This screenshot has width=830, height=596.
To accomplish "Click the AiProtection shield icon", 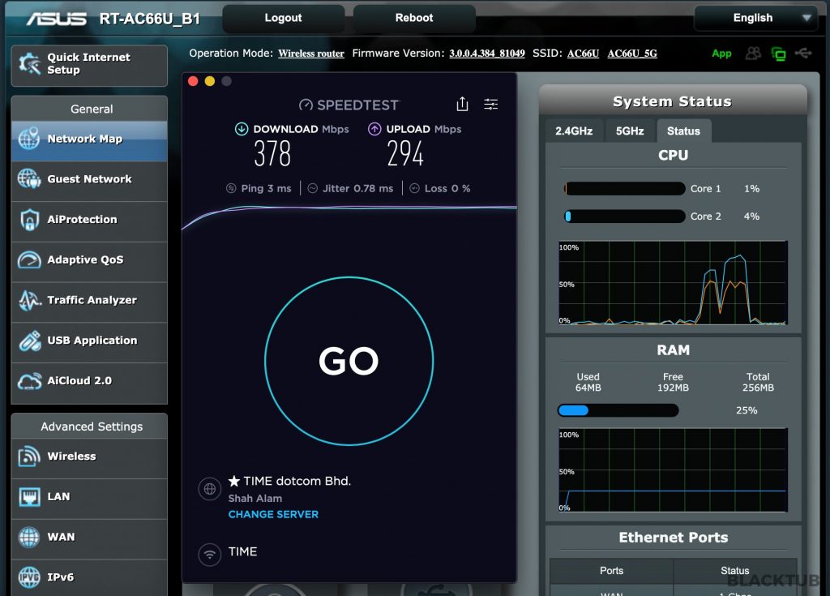I will click(x=29, y=219).
